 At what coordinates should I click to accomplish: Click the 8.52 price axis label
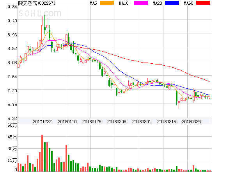[12, 48]
